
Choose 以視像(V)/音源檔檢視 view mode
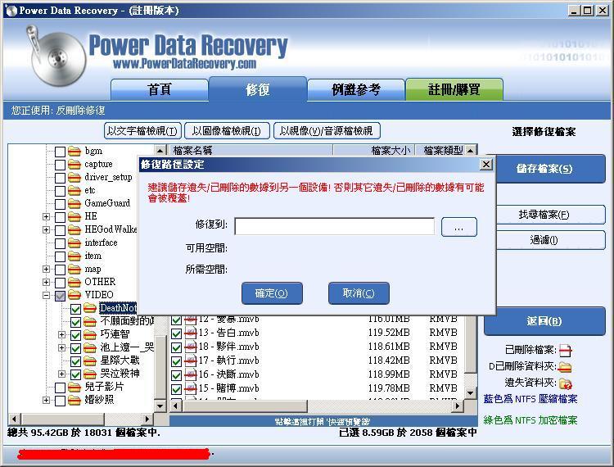(x=327, y=131)
